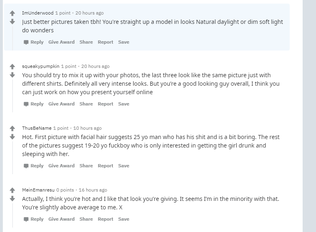The height and width of the screenshot is (232, 316).
Task: Downvote ThusBeName's comment
Action: (x=12, y=137)
